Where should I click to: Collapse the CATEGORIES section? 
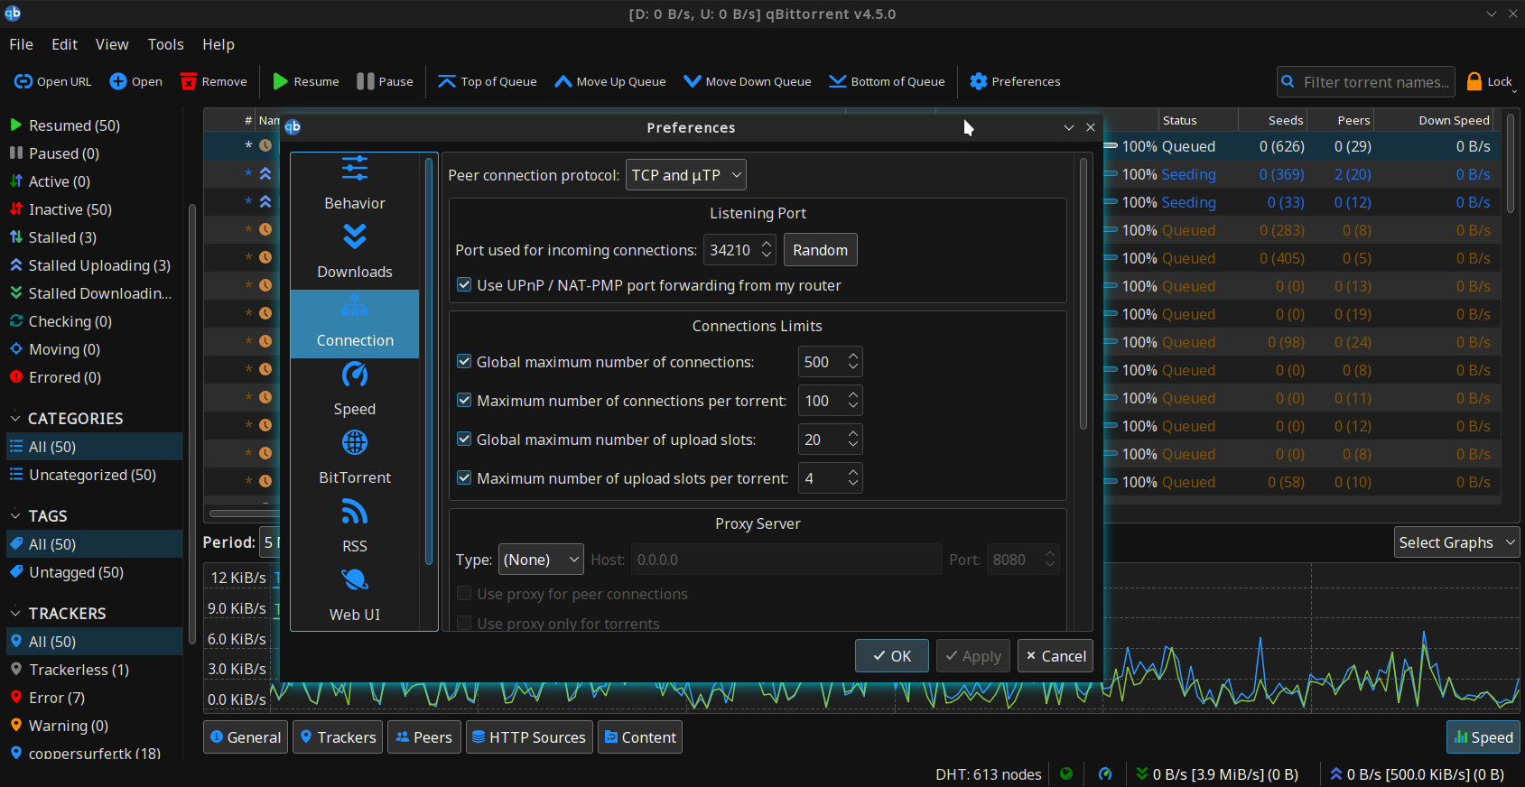tap(15, 419)
